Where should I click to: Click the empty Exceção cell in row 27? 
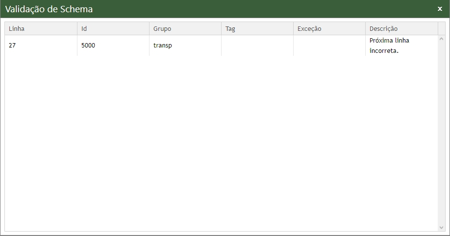pyautogui.click(x=329, y=46)
